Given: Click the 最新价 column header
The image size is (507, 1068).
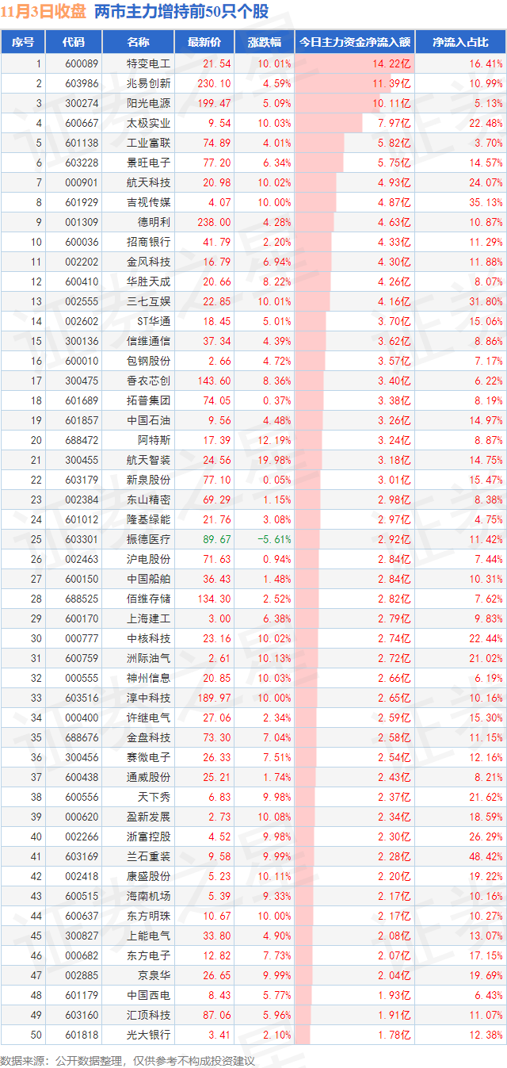Looking at the screenshot, I should click(204, 42).
